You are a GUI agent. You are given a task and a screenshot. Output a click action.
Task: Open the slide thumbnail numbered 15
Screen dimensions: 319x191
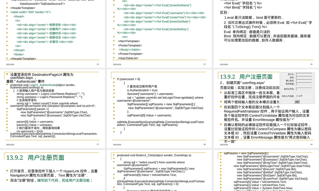159,33
